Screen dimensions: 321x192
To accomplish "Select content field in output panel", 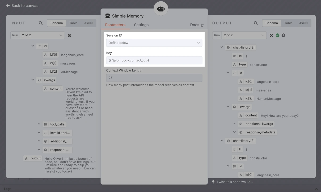I will click(x=248, y=115).
